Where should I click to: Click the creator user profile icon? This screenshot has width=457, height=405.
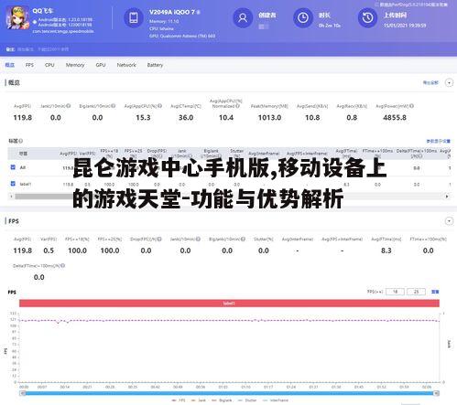coord(243,17)
